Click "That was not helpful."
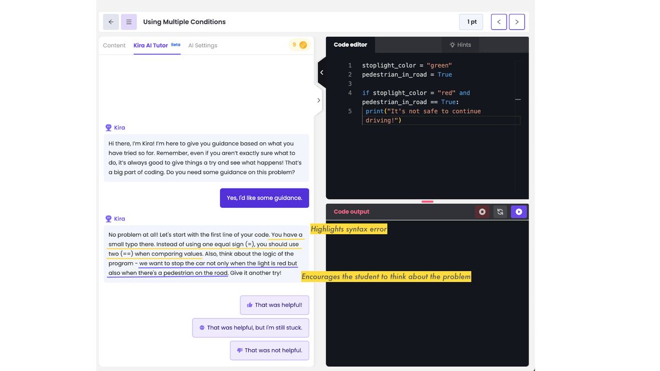660x371 pixels. (269, 350)
